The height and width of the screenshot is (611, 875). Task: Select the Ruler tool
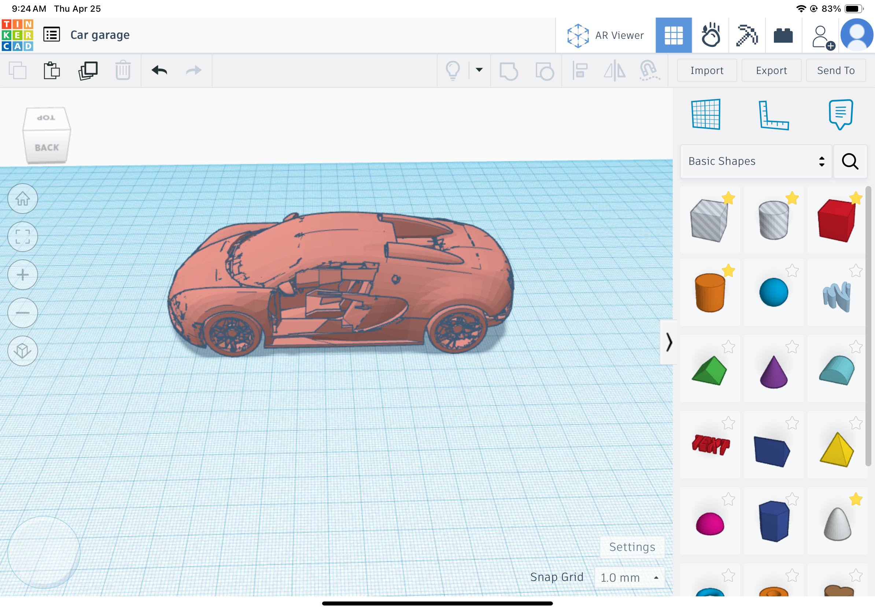[x=773, y=115]
